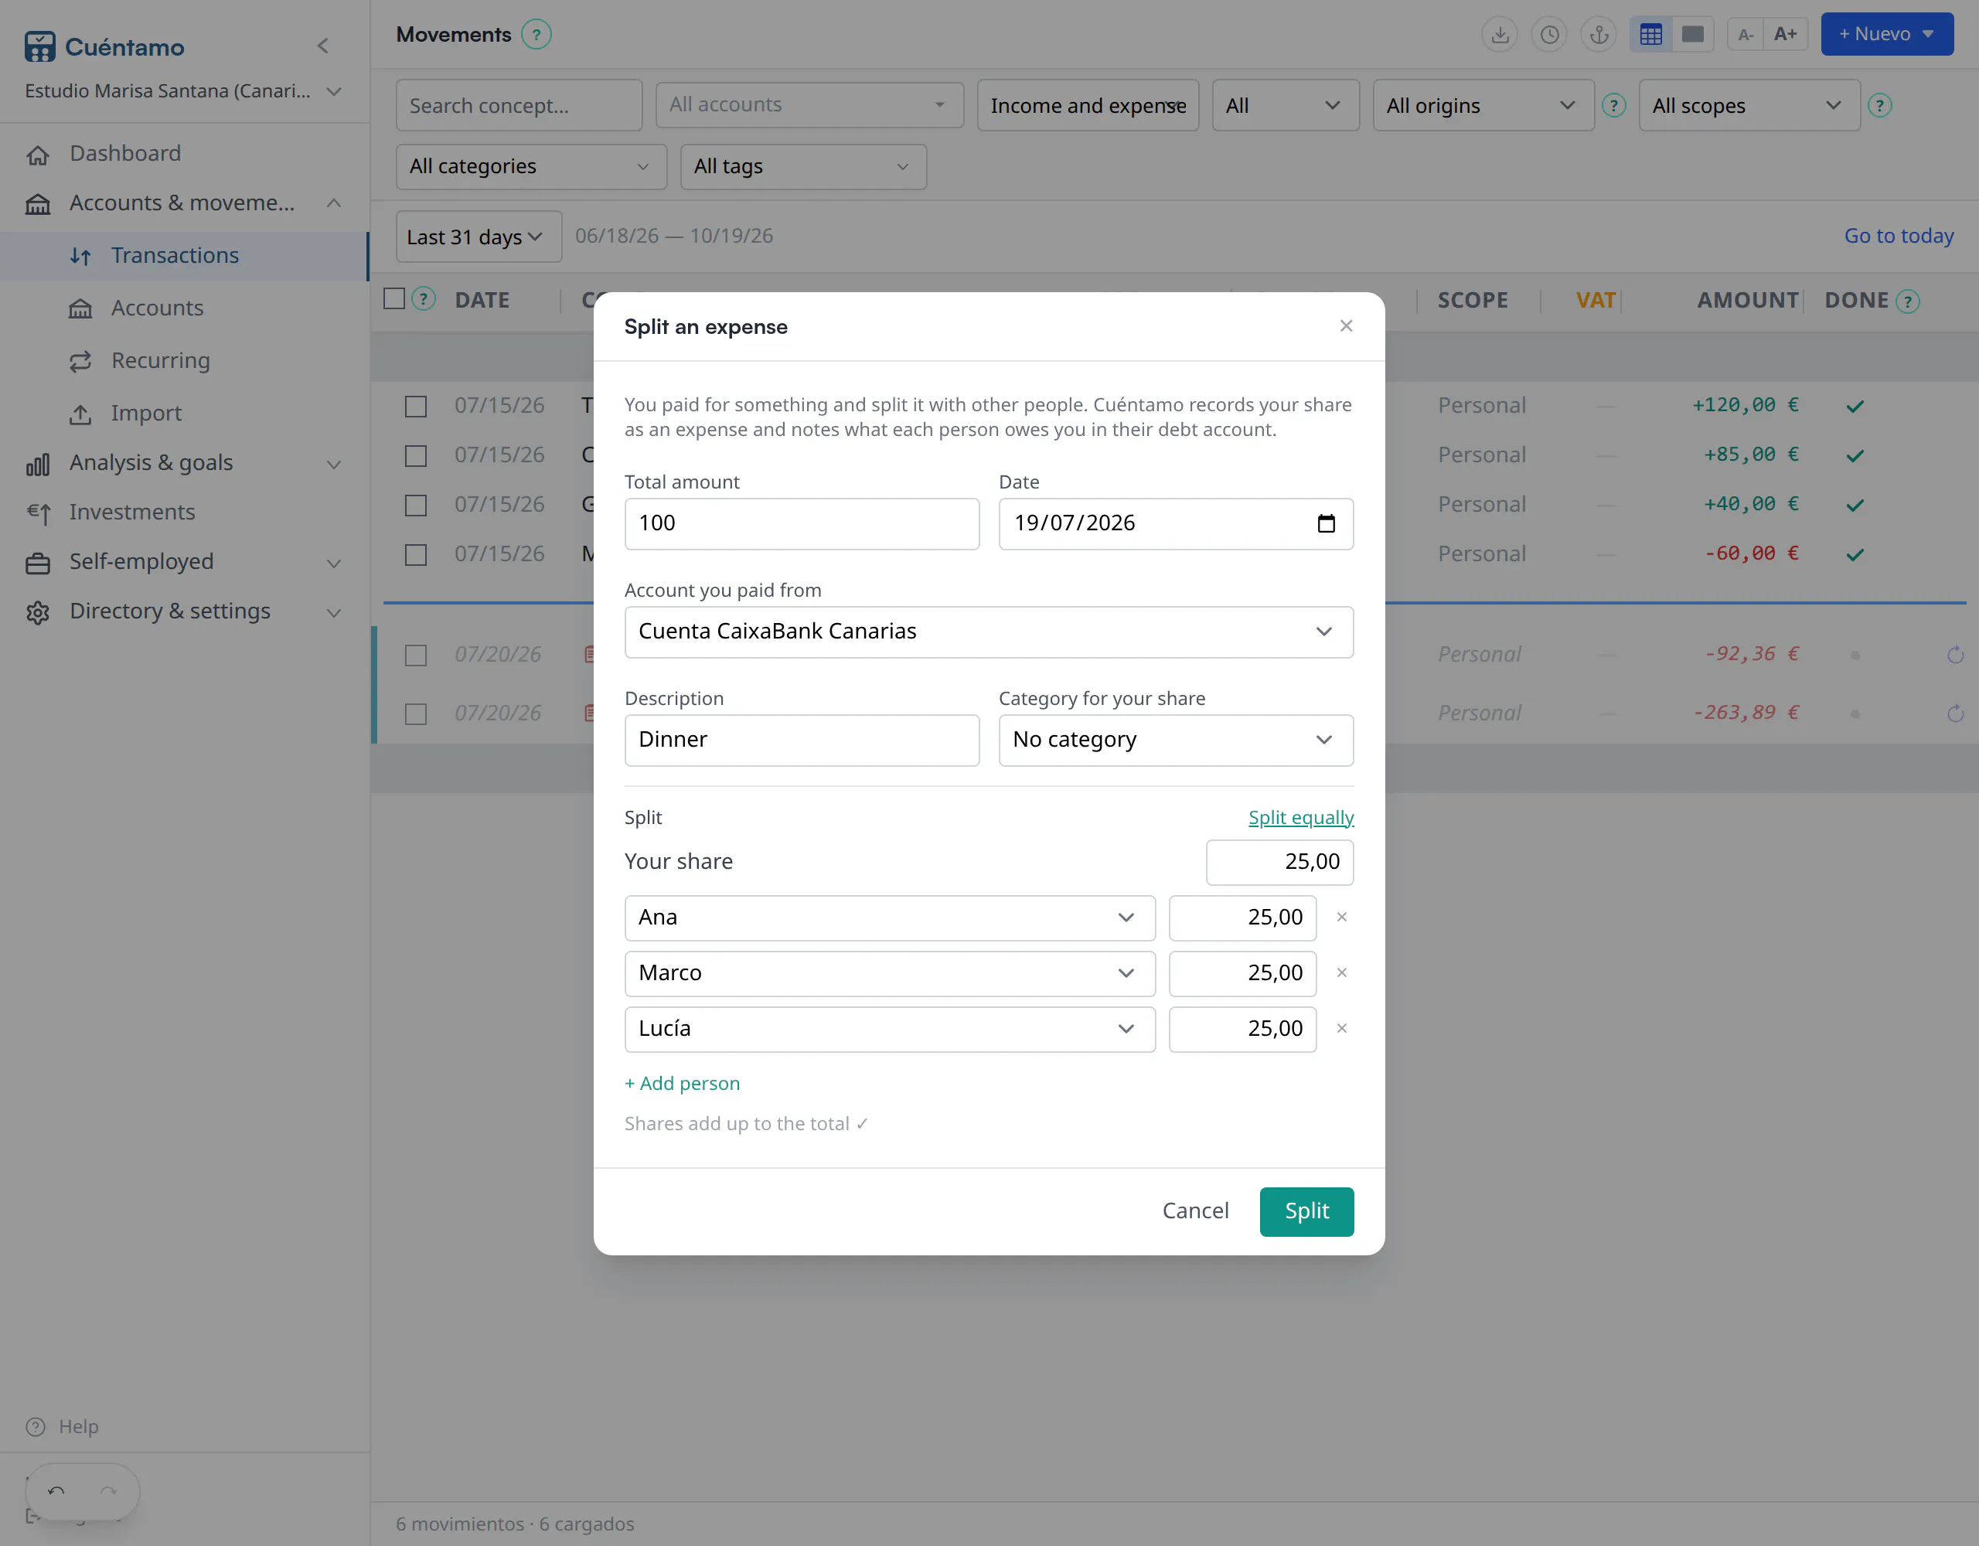This screenshot has width=1979, height=1546.
Task: Collapse sidebar with the chevron arrow
Action: click(322, 46)
